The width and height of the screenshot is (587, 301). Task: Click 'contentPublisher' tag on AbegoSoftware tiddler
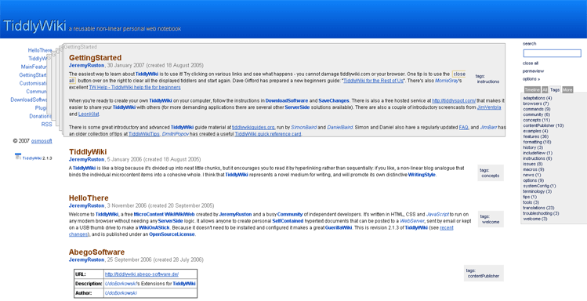(484, 276)
